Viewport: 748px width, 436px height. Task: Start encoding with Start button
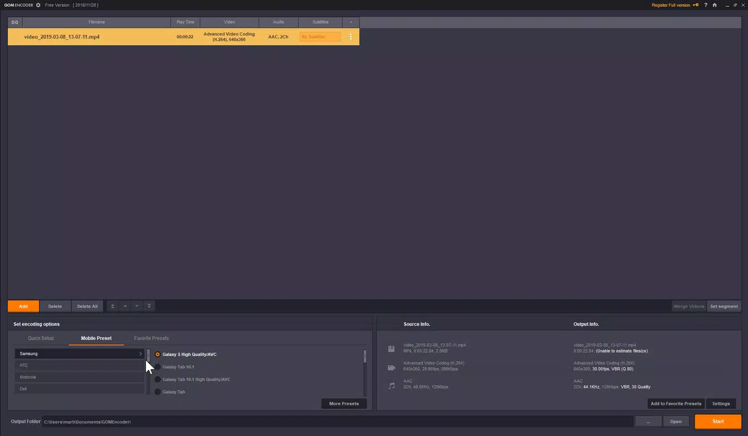click(x=718, y=421)
